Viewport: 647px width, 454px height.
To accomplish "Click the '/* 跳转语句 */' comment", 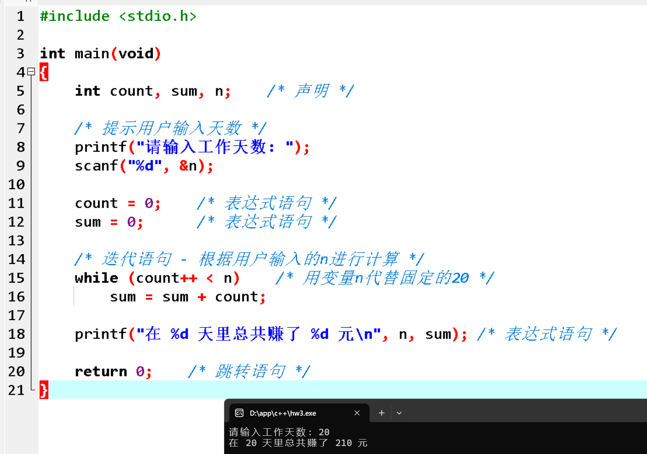I will coord(249,371).
